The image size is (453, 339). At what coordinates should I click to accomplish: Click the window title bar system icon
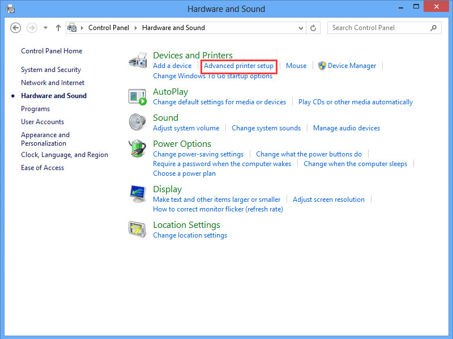pyautogui.click(x=10, y=9)
